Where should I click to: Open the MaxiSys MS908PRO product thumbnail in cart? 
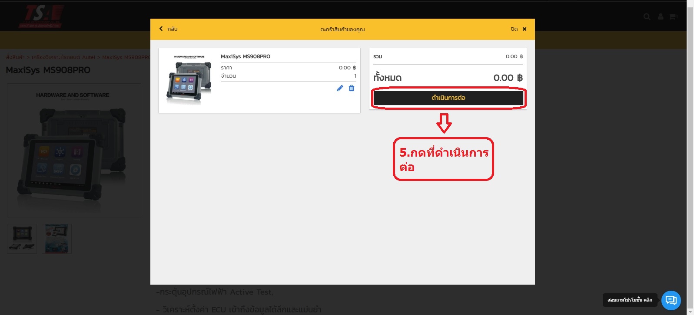click(x=189, y=80)
